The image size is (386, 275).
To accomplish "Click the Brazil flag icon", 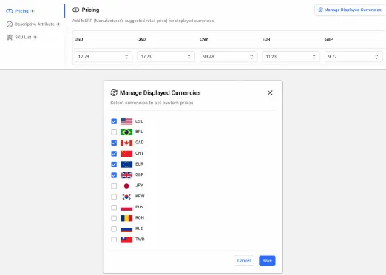I will tap(126, 132).
